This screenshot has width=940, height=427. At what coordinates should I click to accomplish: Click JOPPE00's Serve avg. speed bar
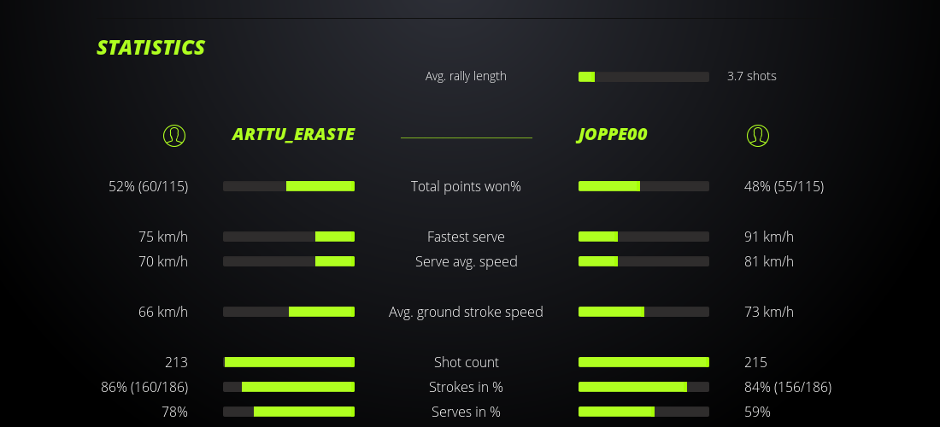tap(643, 261)
